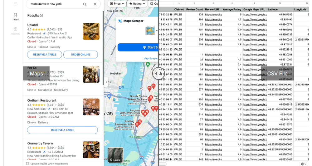312x166 pixels.
Task: Click the Review Count cell showing 677
Action: [195, 89]
